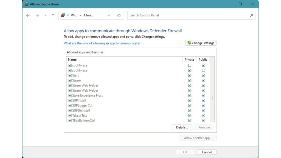Close the Allowed applications window
Image resolution: width=281 pixels, height=158 pixels.
[x=252, y=4]
